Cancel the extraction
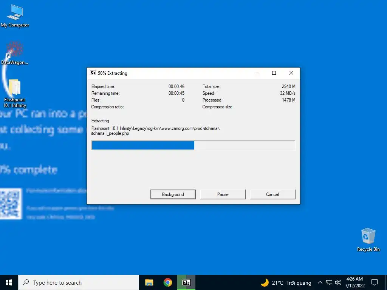The image size is (387, 290). click(272, 194)
